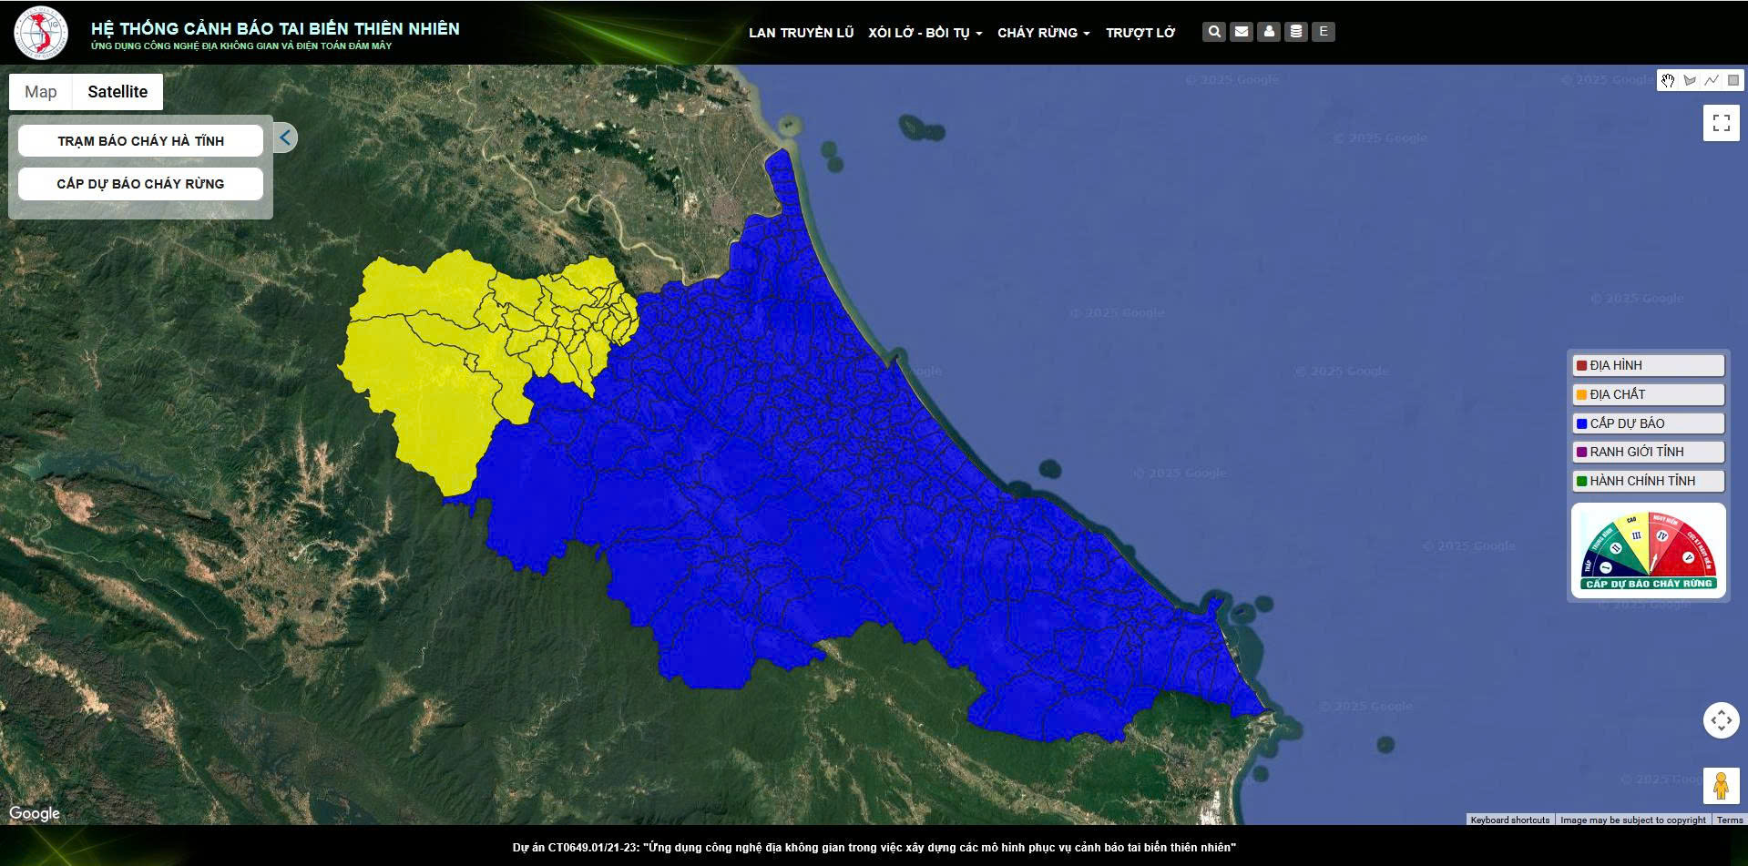Switch to the Map view tab
Screen dimensions: 1748x866
tap(39, 91)
